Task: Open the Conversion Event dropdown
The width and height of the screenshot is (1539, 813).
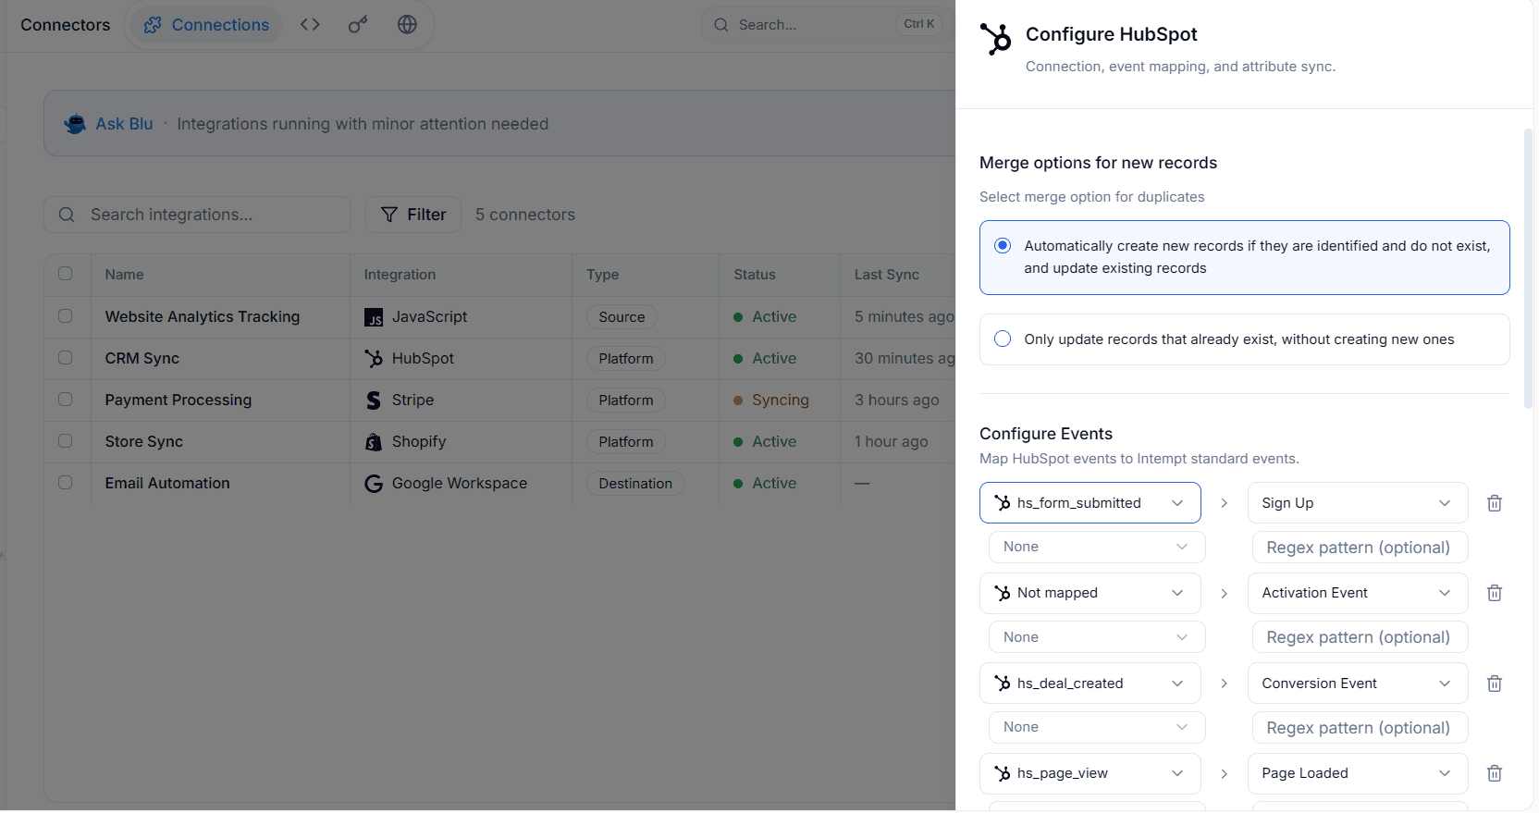Action: 1358,684
